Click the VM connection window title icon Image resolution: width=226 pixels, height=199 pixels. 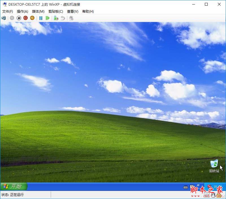[x=5, y=4]
